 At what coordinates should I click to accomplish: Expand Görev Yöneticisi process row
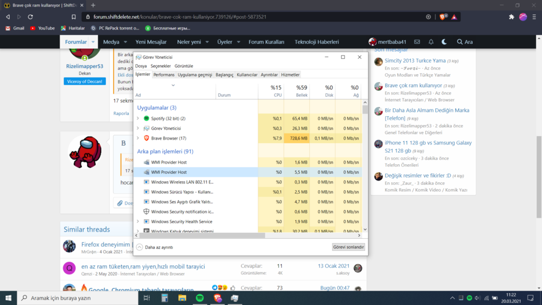tap(138, 128)
